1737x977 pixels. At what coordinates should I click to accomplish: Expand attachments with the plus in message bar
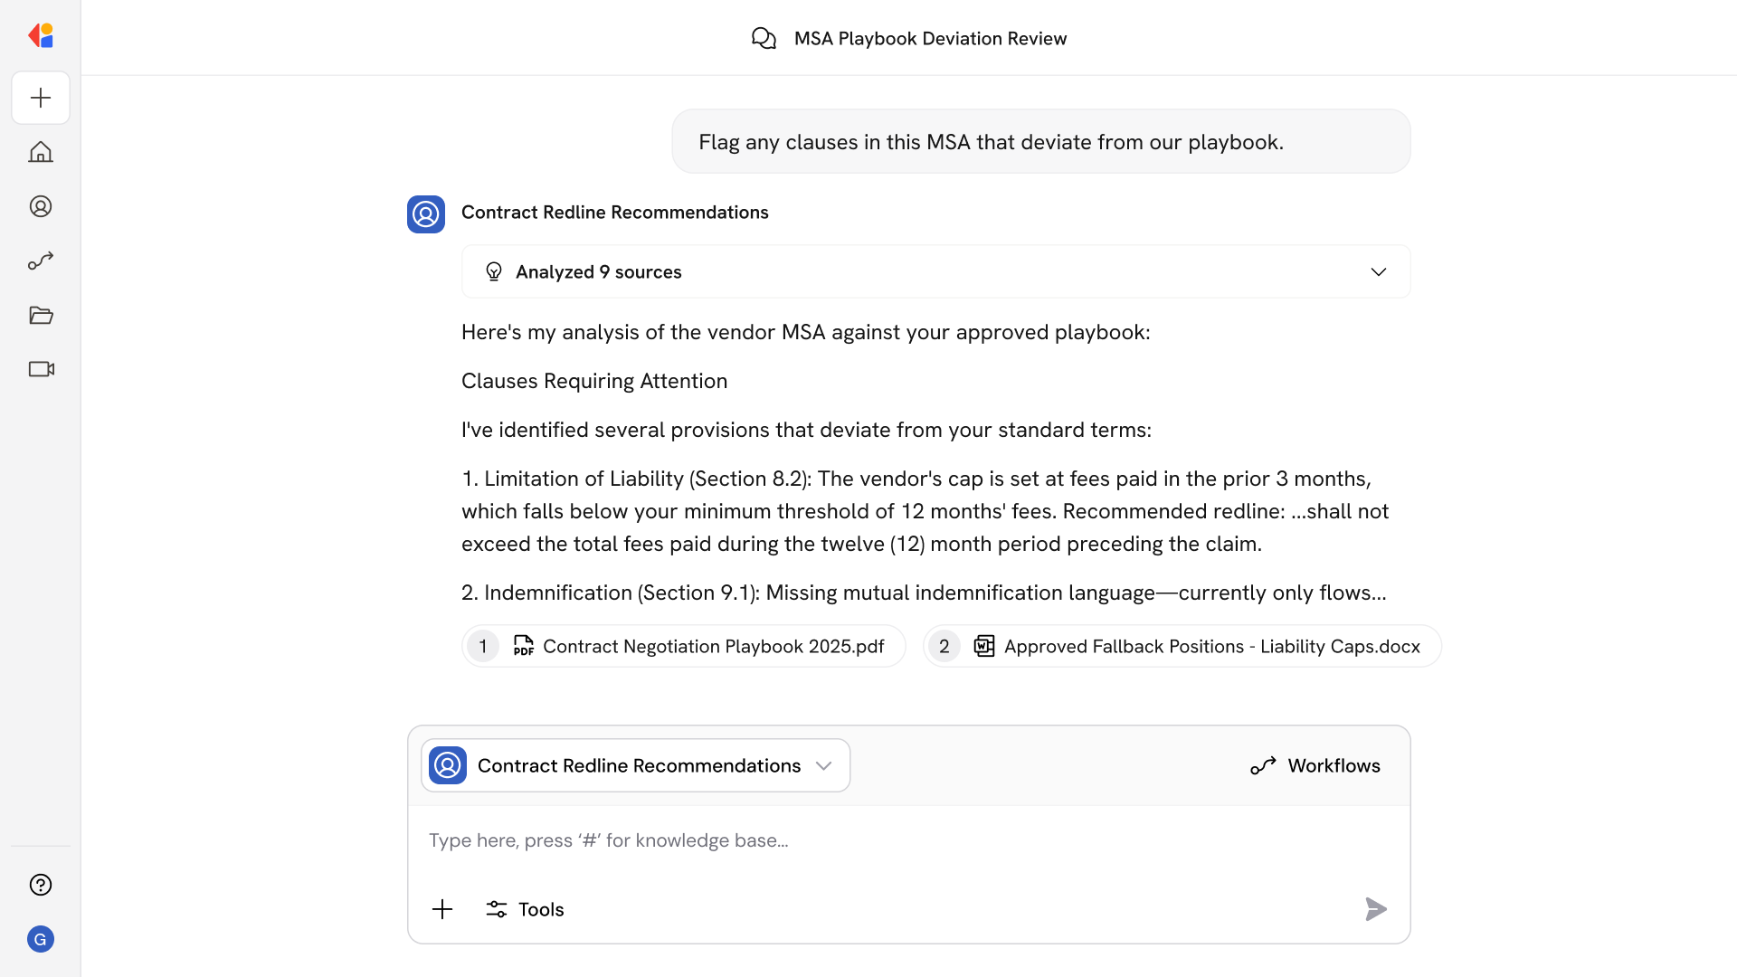[x=442, y=909]
